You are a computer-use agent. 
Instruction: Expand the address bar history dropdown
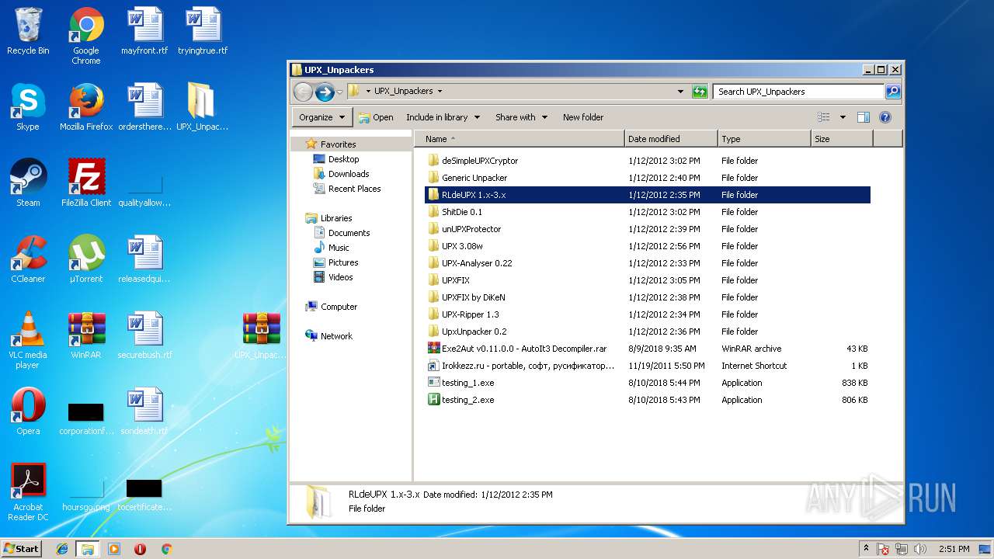681,92
